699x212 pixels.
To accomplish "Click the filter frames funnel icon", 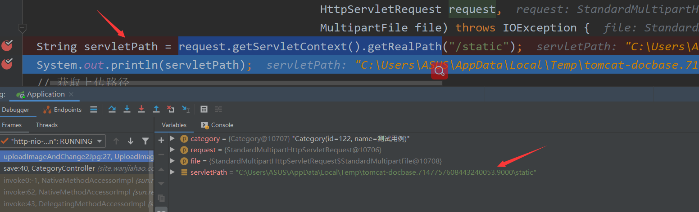I will click(145, 141).
